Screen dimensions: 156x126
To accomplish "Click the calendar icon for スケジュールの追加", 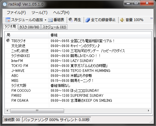I will point(8,20).
